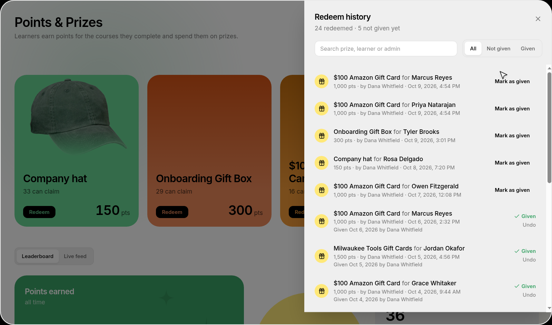Screen dimensions: 552x325
Task: Mark Priya Natarajan's gift card as given
Action: (x=512, y=109)
